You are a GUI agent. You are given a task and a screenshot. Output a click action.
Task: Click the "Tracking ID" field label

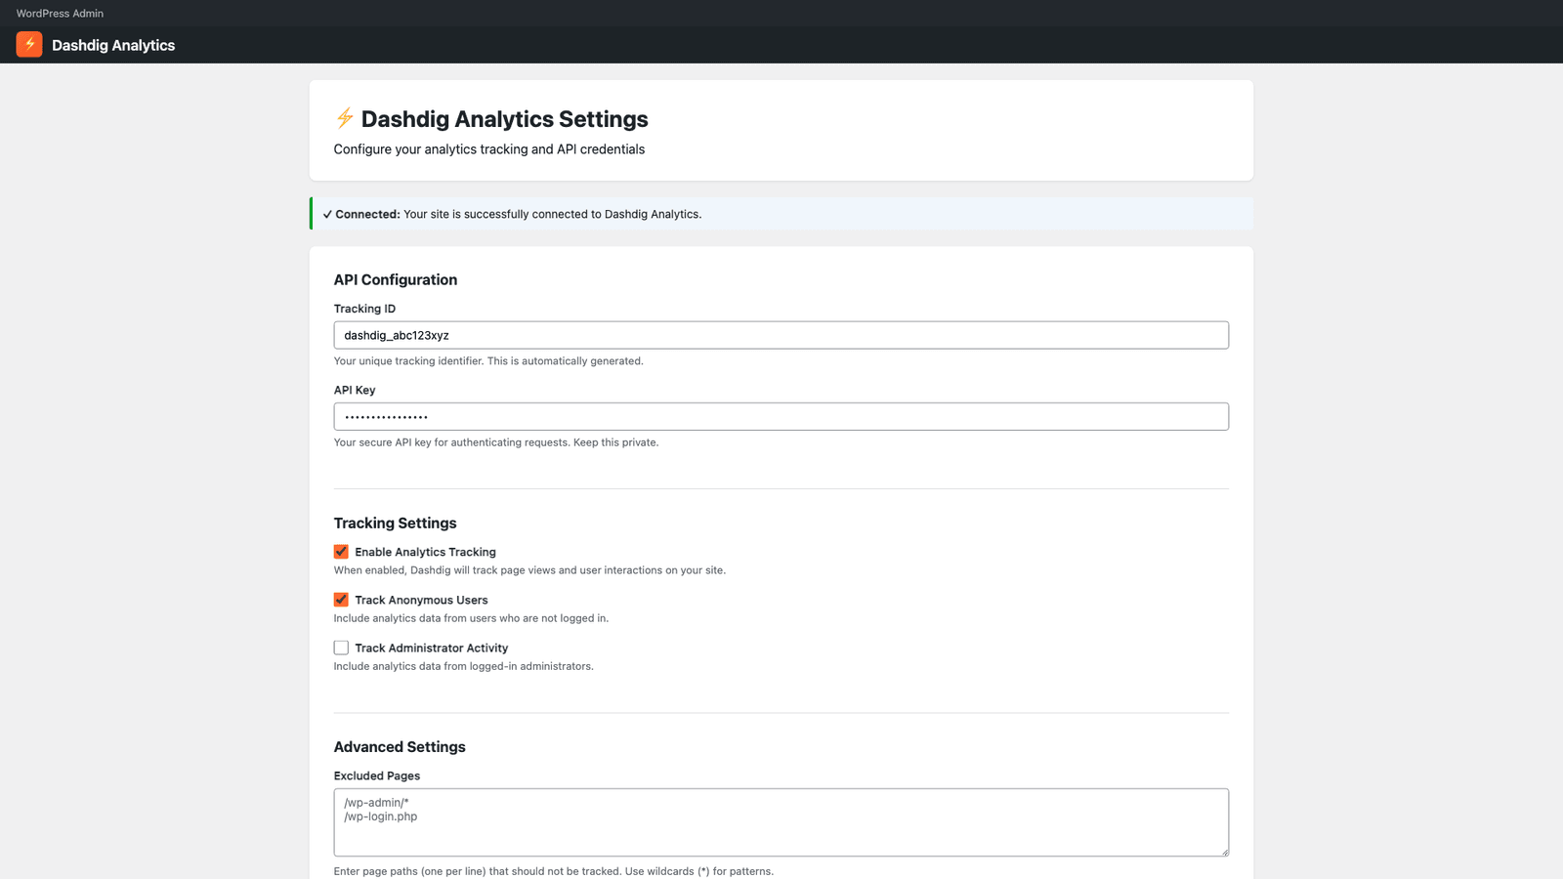pyautogui.click(x=364, y=309)
